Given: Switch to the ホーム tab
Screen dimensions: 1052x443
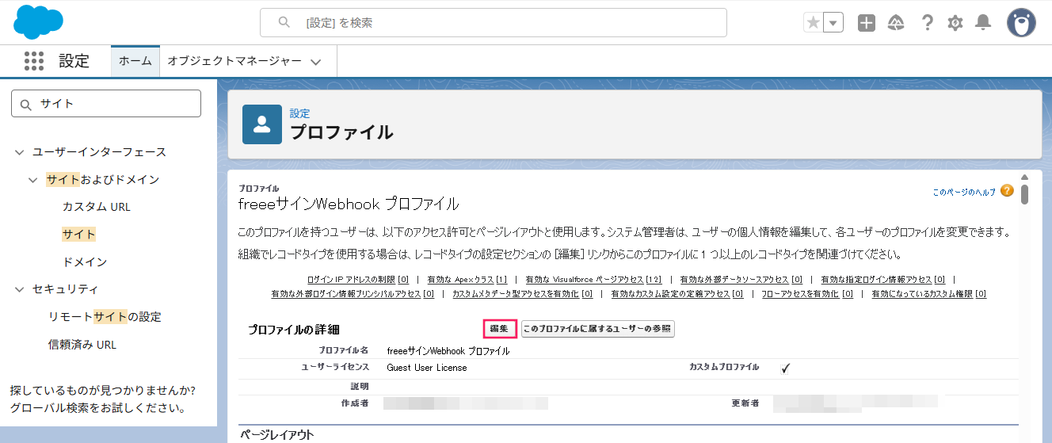Looking at the screenshot, I should point(135,61).
